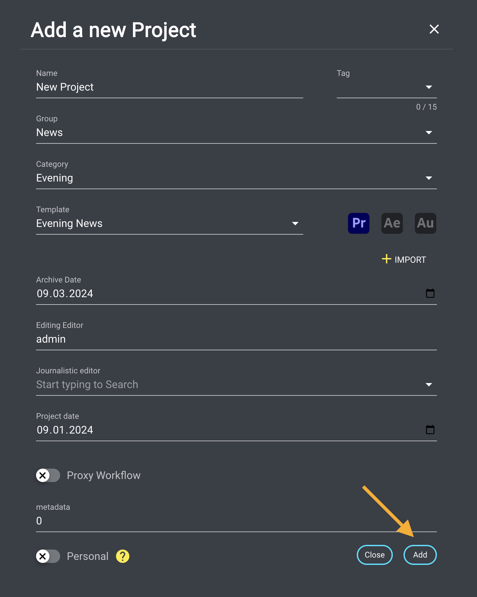Viewport: 477px width, 597px height.
Task: Turn on the Personal toggle
Action: (48, 556)
